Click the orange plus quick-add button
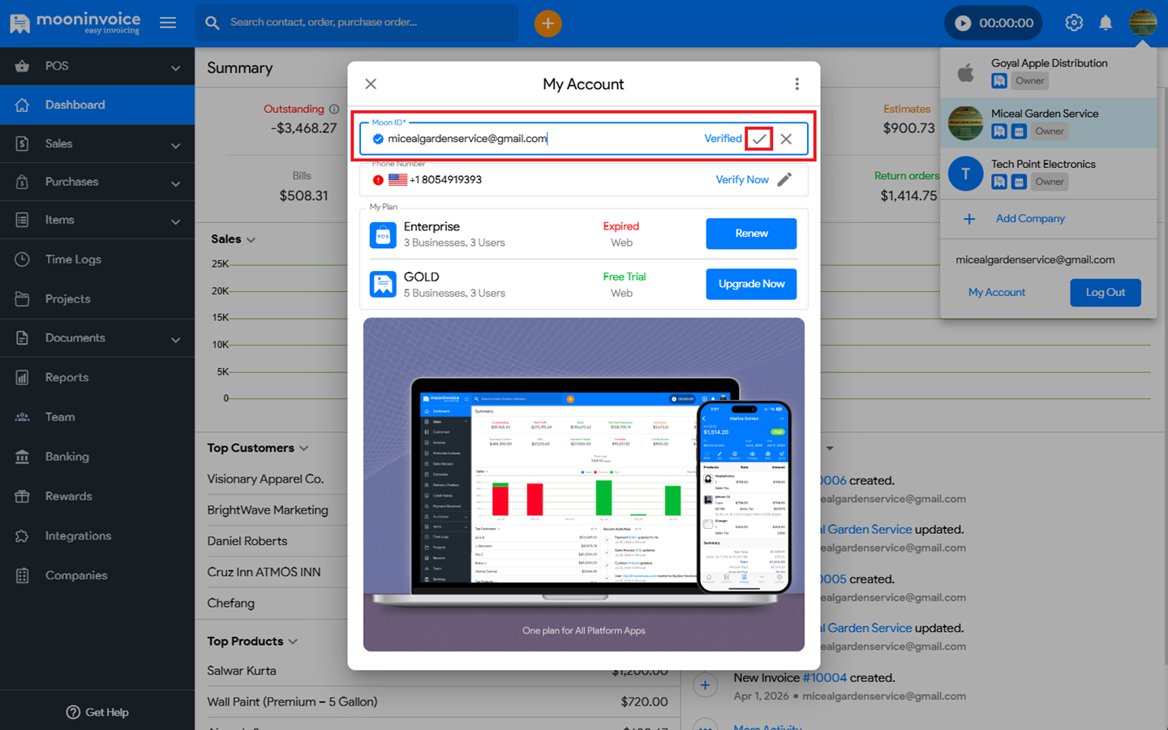Screen dimensions: 1168x730 pyautogui.click(x=547, y=24)
